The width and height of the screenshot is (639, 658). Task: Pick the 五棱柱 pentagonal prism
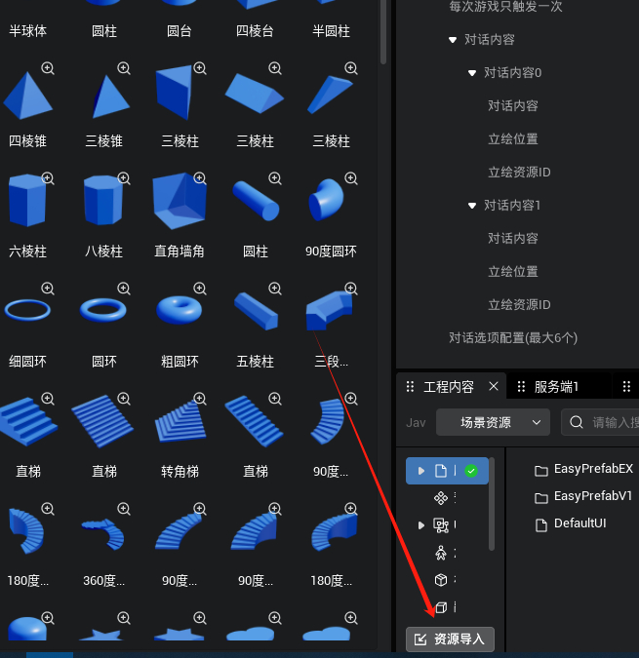coord(256,311)
